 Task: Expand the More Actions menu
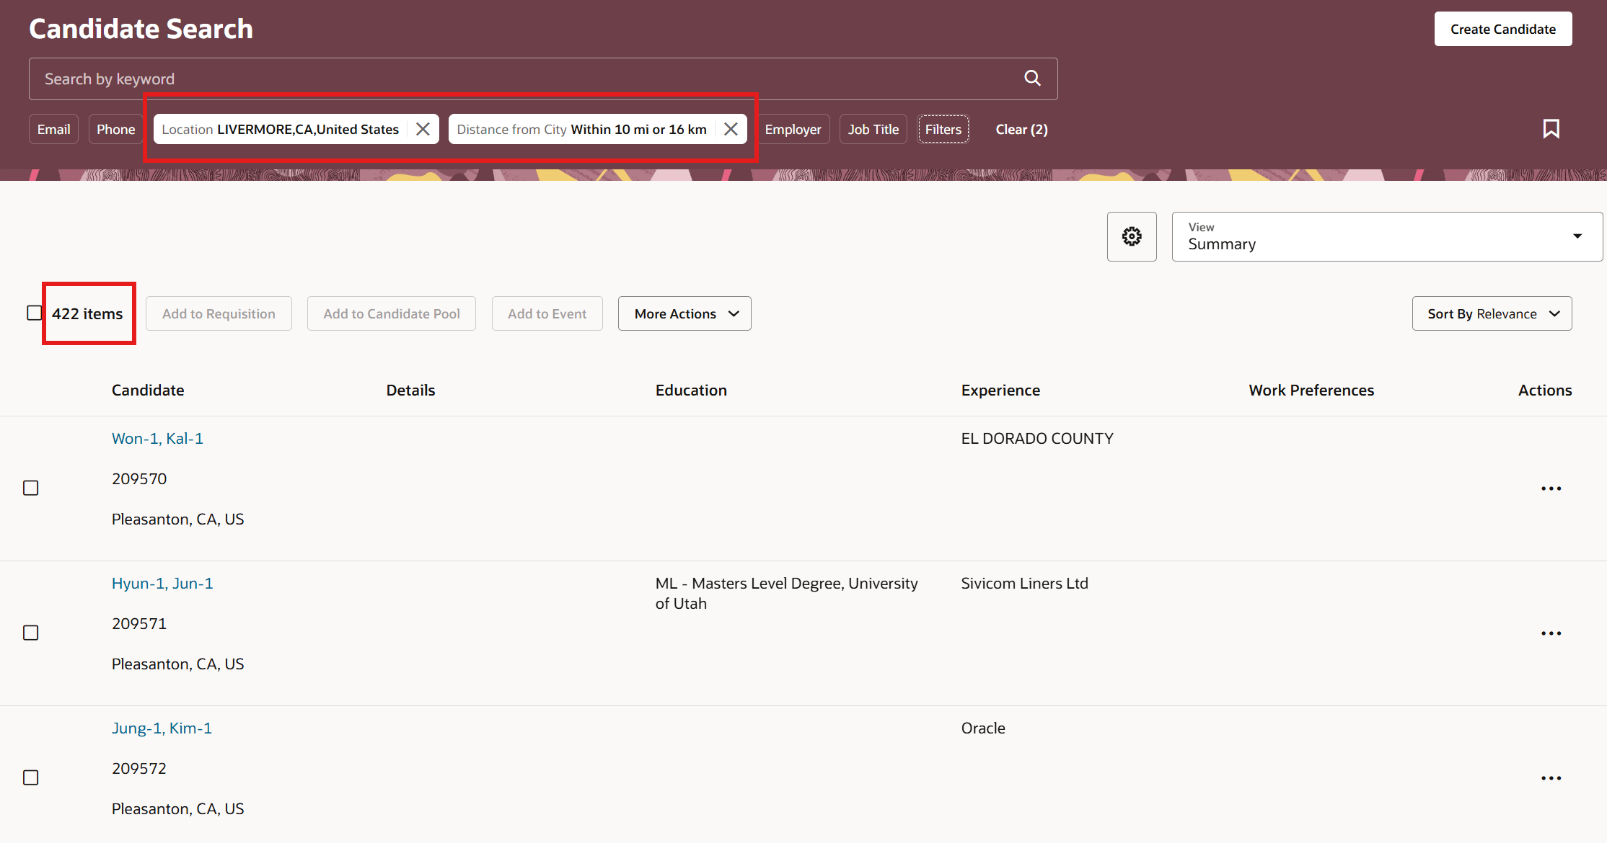[x=684, y=313]
